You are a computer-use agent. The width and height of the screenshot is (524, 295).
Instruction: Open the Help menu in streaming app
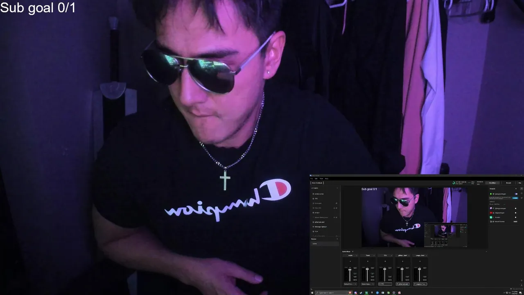pos(327,179)
